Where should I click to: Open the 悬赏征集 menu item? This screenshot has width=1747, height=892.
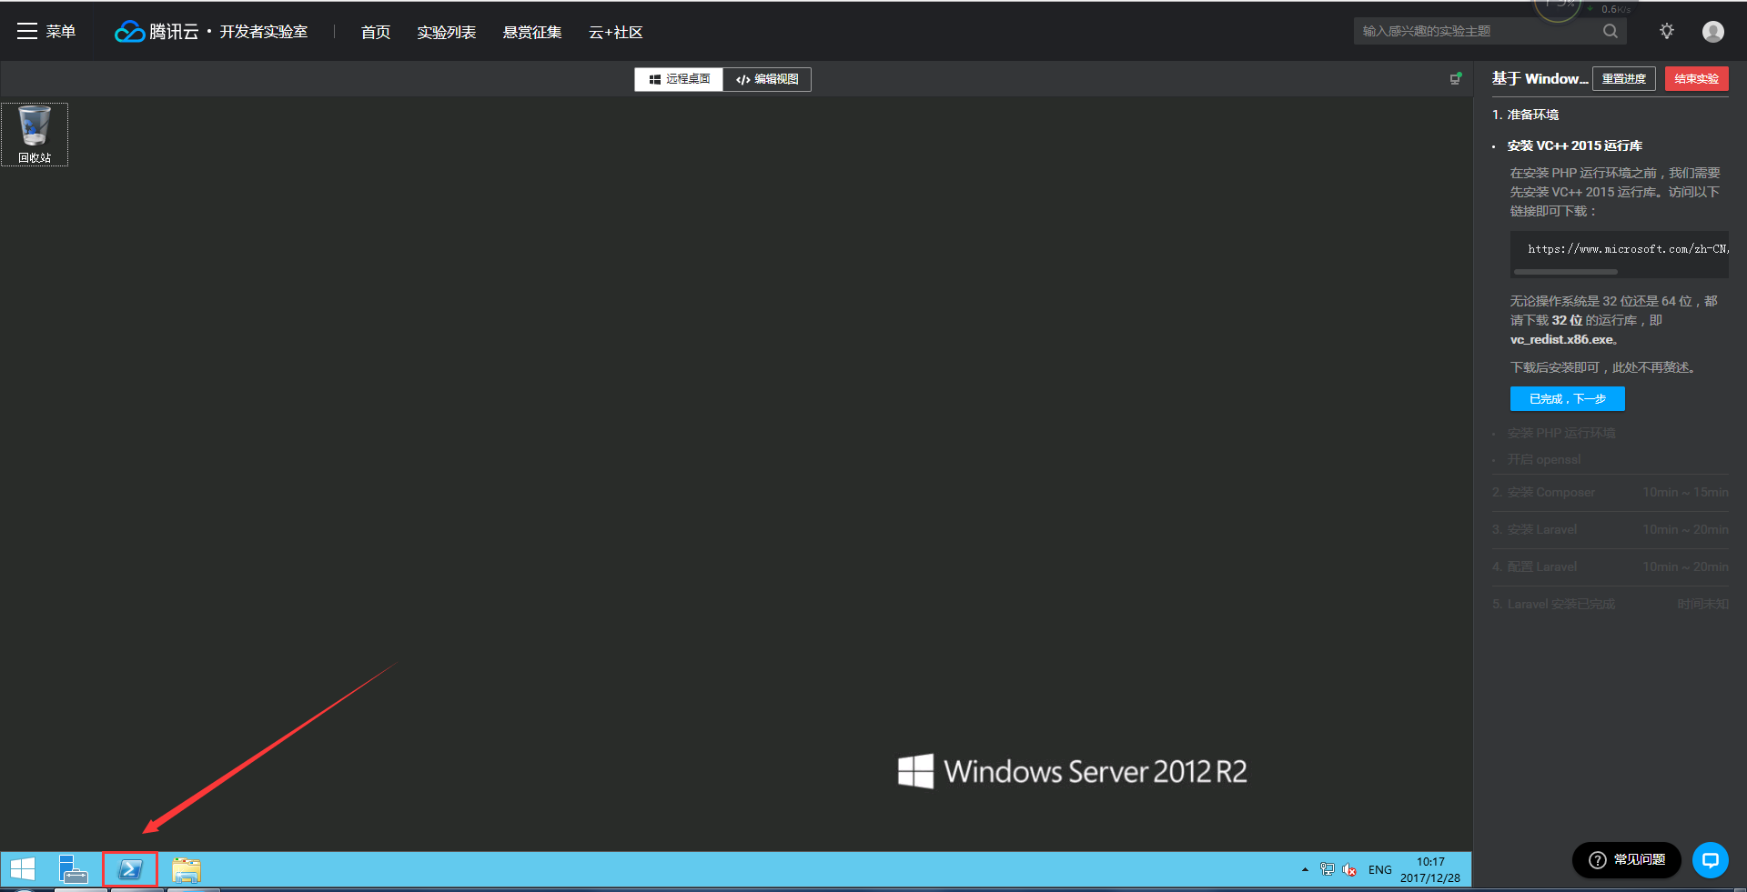(532, 33)
